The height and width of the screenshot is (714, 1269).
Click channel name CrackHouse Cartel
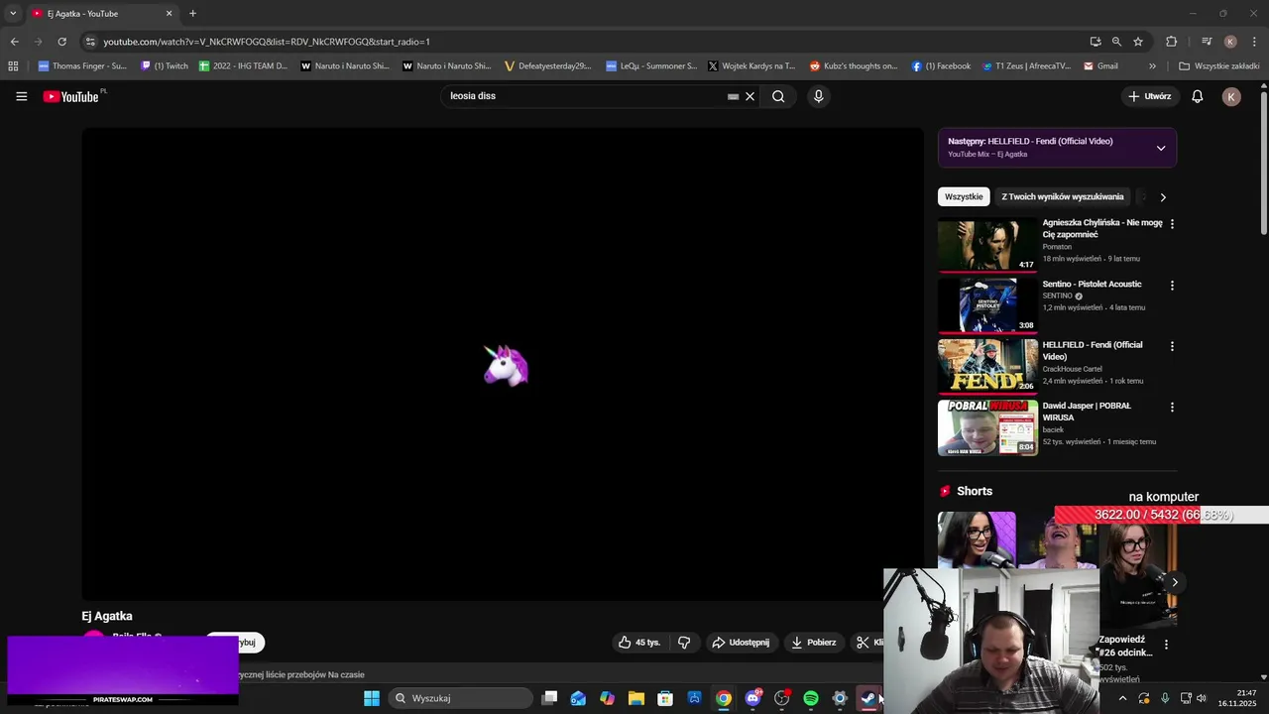(1072, 369)
